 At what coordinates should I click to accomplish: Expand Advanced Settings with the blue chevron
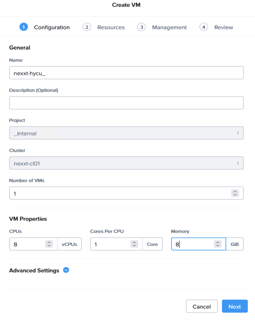[66, 270]
